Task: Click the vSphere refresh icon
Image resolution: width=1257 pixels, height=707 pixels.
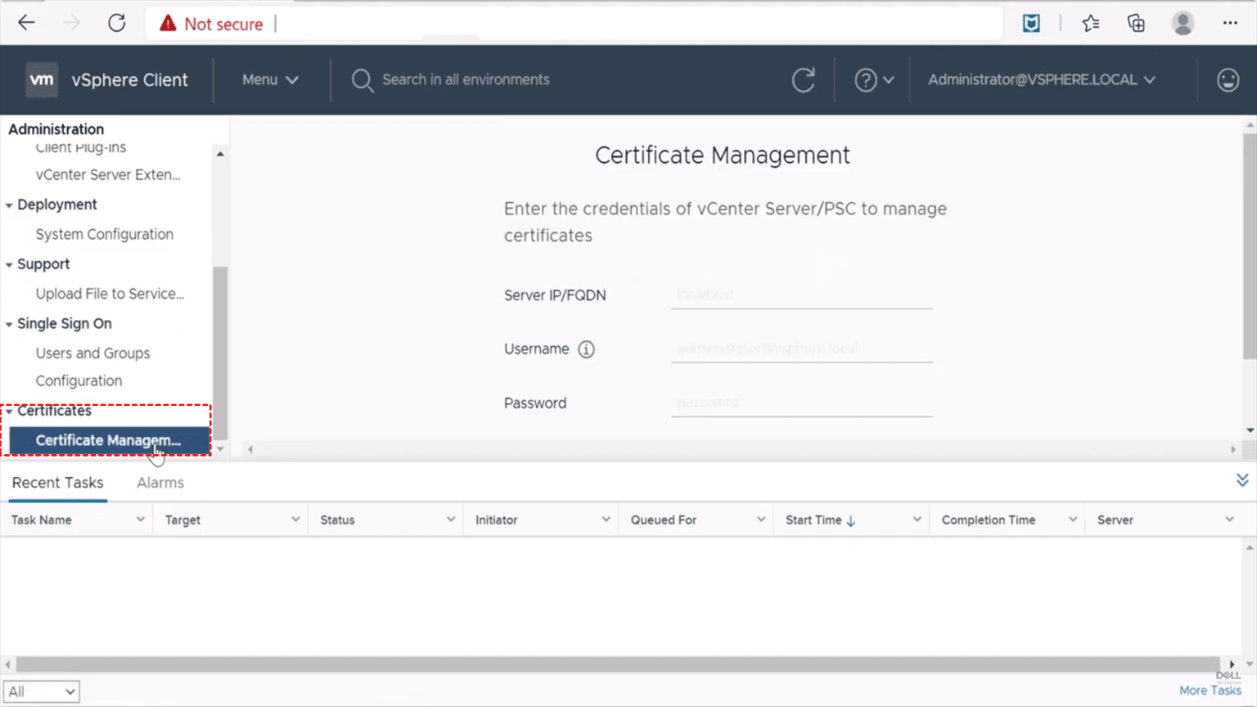Action: coord(803,80)
